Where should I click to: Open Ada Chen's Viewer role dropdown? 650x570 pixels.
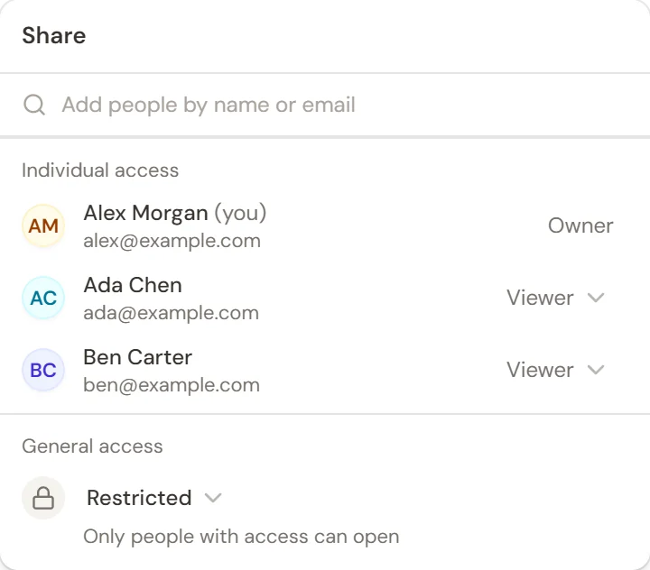click(556, 298)
